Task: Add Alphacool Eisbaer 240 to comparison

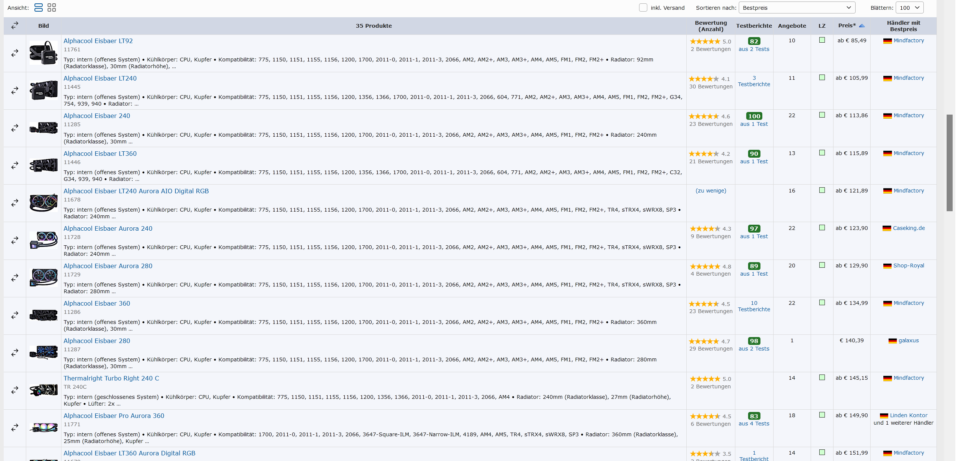Action: click(x=15, y=128)
